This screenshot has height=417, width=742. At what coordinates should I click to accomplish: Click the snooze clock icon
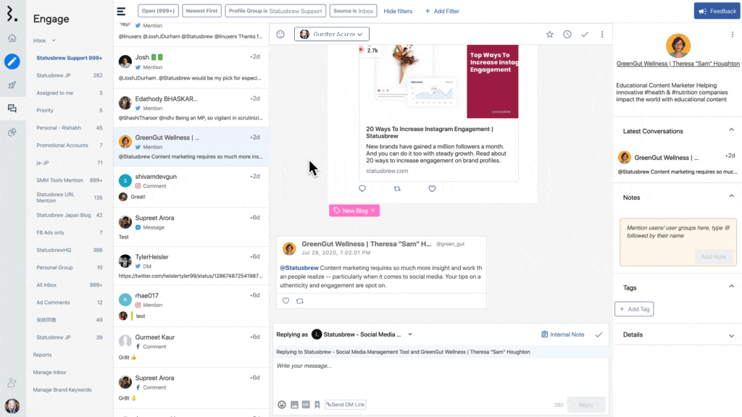click(567, 34)
